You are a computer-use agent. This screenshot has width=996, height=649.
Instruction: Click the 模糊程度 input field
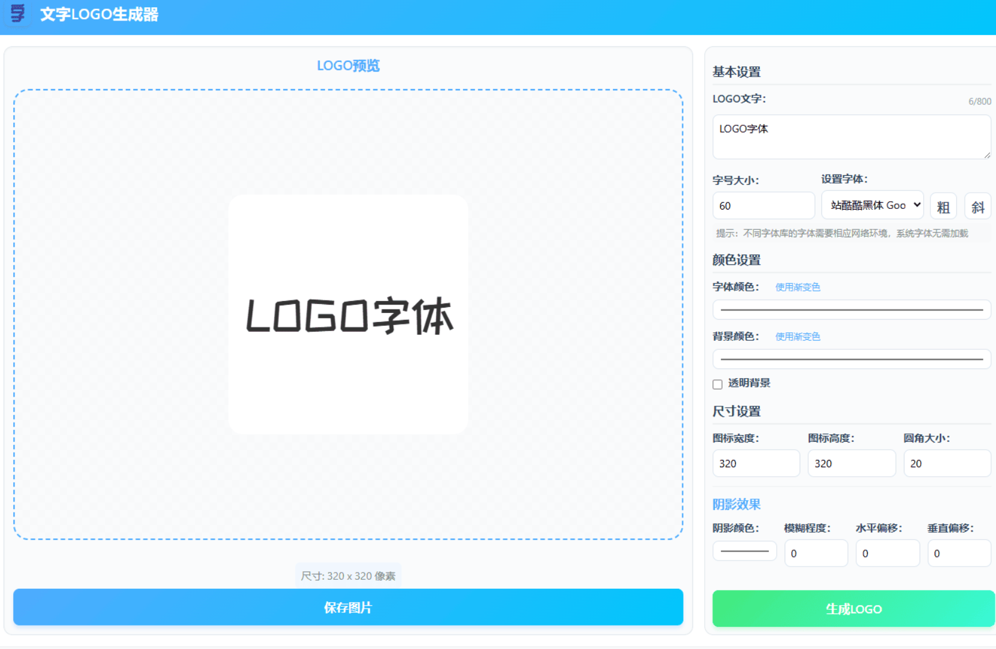tap(815, 553)
